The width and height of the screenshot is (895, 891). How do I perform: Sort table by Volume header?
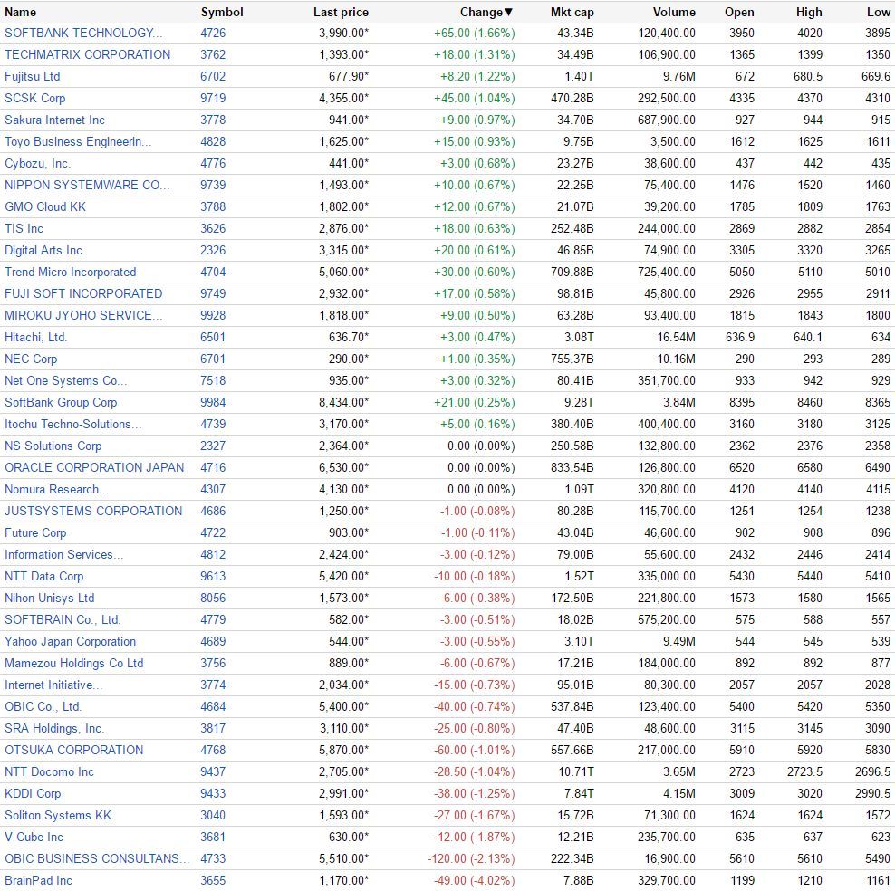pyautogui.click(x=674, y=12)
